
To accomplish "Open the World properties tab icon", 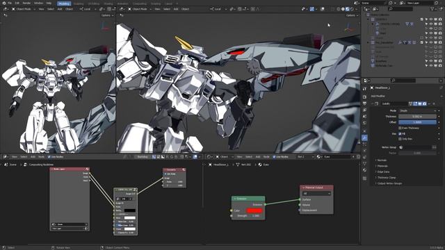I will [364, 123].
